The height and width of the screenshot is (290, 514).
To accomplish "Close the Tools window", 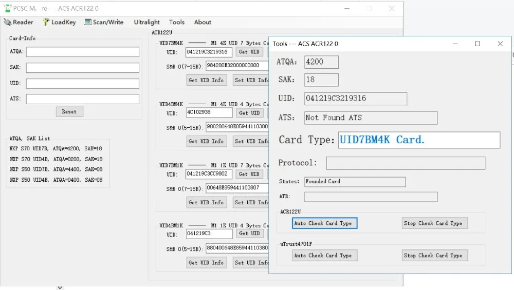I will click(500, 44).
